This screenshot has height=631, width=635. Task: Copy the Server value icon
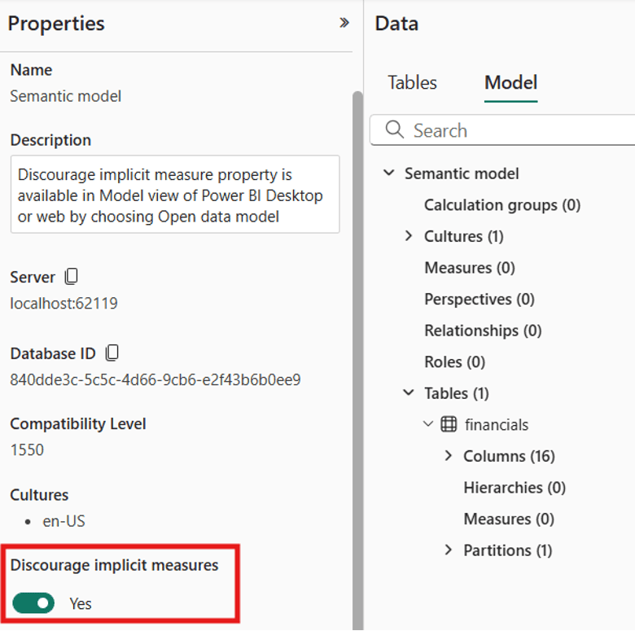(x=72, y=277)
